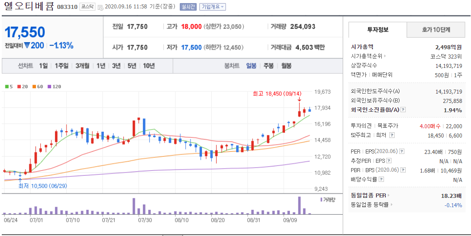Click the 최고 18,450 (09/14) chart marker

click(x=277, y=94)
